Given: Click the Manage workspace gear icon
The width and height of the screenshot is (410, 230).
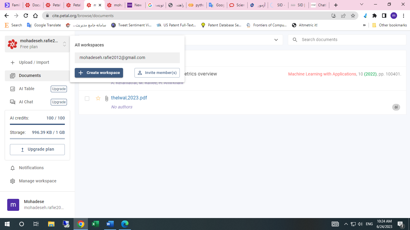Looking at the screenshot, I should click(13, 181).
